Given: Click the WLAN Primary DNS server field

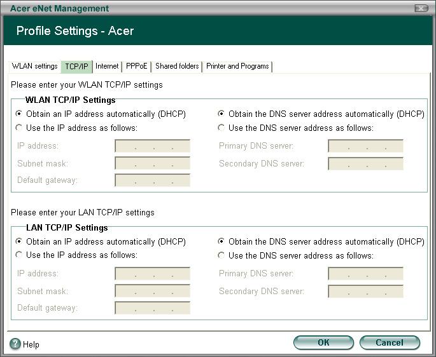Looking at the screenshot, I should click(365, 146).
